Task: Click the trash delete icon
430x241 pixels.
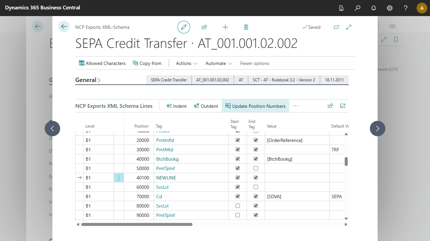Action: 246,27
